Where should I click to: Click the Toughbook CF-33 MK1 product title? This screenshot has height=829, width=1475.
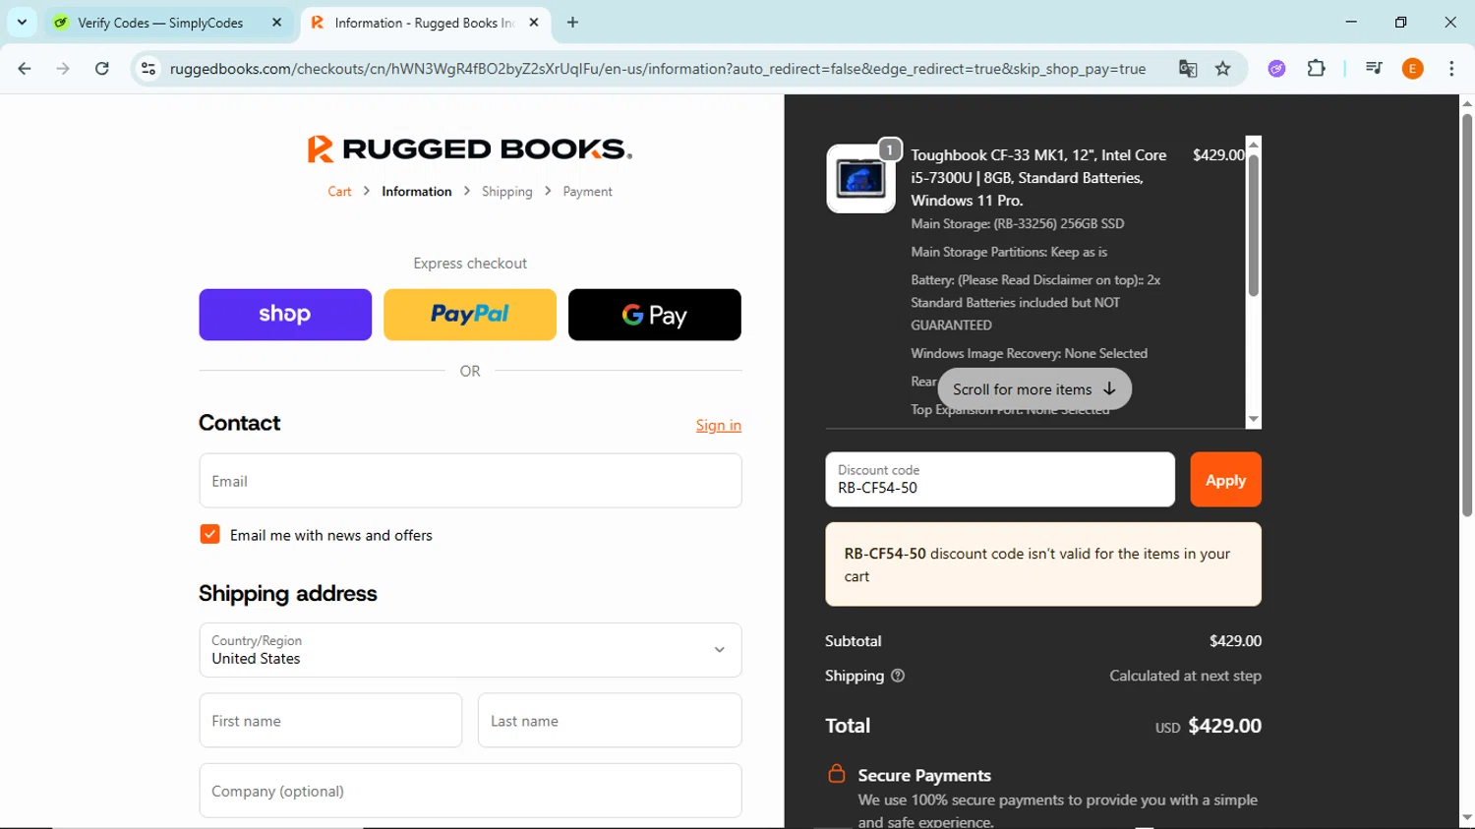[1038, 178]
